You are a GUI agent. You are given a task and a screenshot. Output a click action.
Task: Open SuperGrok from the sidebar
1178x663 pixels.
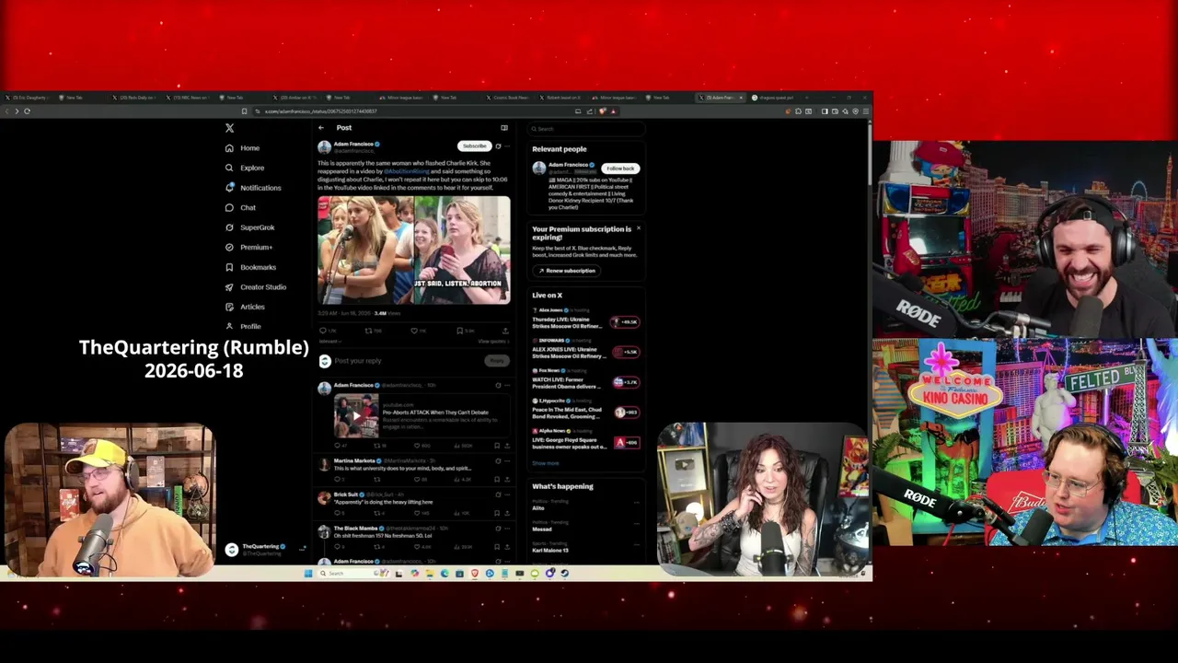[250, 227]
